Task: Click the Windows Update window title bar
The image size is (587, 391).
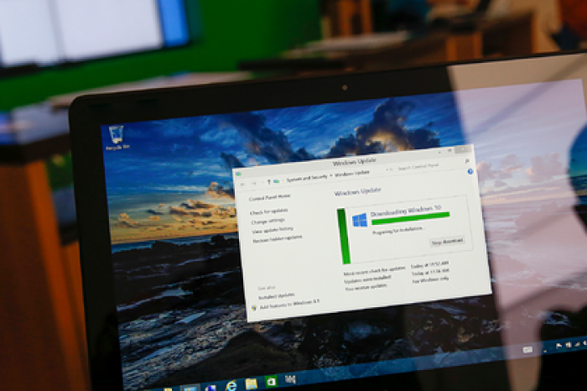Action: click(354, 162)
